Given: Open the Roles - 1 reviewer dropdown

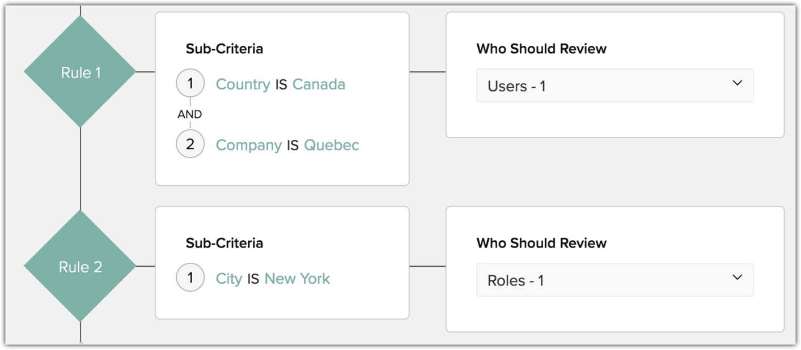Looking at the screenshot, I should [614, 280].
